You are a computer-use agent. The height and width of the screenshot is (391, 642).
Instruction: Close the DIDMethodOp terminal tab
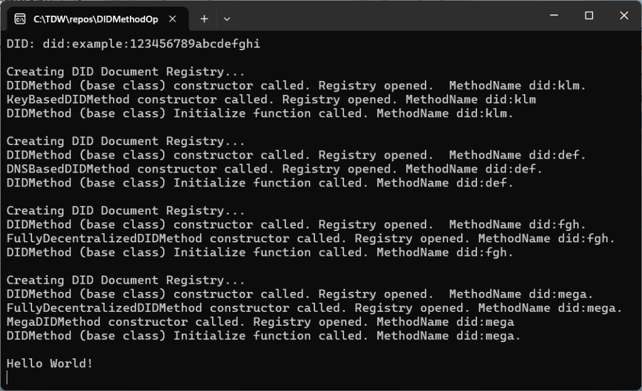coord(173,19)
